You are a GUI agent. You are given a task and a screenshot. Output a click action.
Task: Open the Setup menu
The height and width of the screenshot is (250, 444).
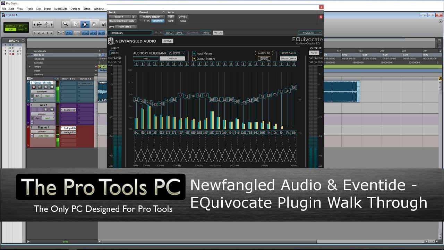(87, 9)
